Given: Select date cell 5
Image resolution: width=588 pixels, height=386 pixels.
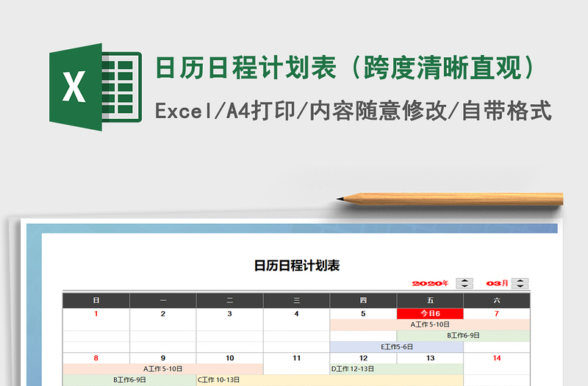Looking at the screenshot, I should pyautogui.click(x=363, y=314).
